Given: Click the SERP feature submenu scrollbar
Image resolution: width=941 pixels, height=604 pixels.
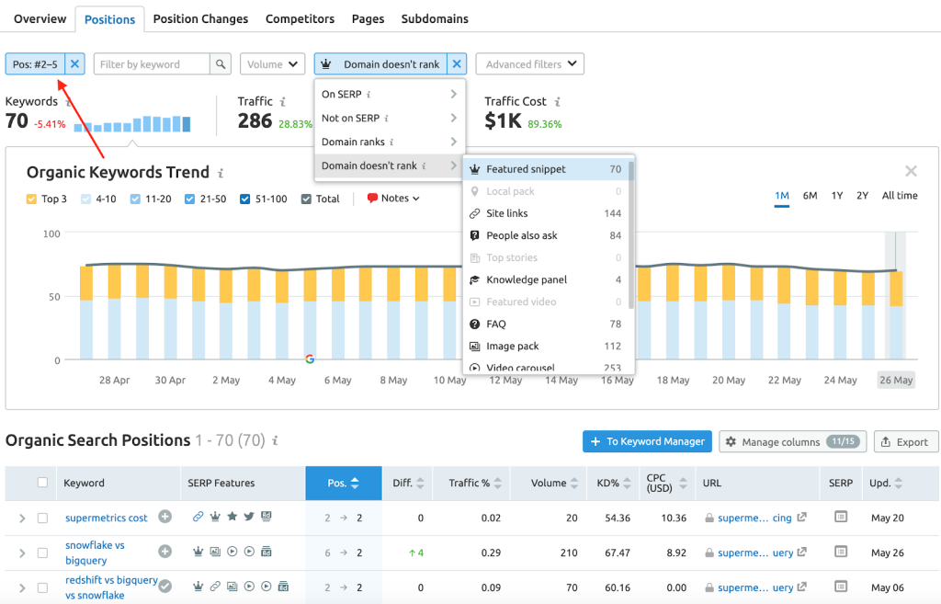Looking at the screenshot, I should (x=630, y=234).
